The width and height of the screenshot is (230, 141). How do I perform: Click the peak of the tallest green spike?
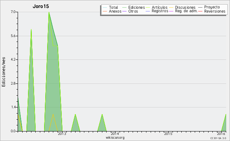pyautogui.click(x=49, y=13)
